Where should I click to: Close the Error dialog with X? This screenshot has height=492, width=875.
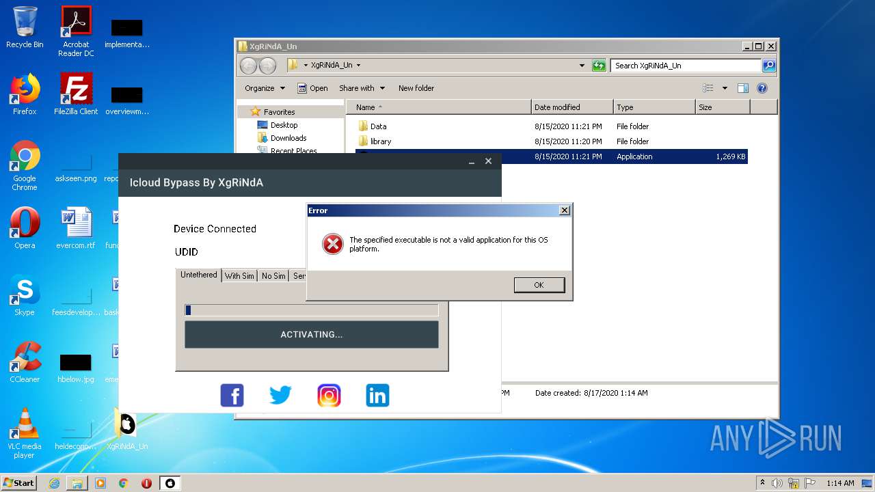click(564, 210)
